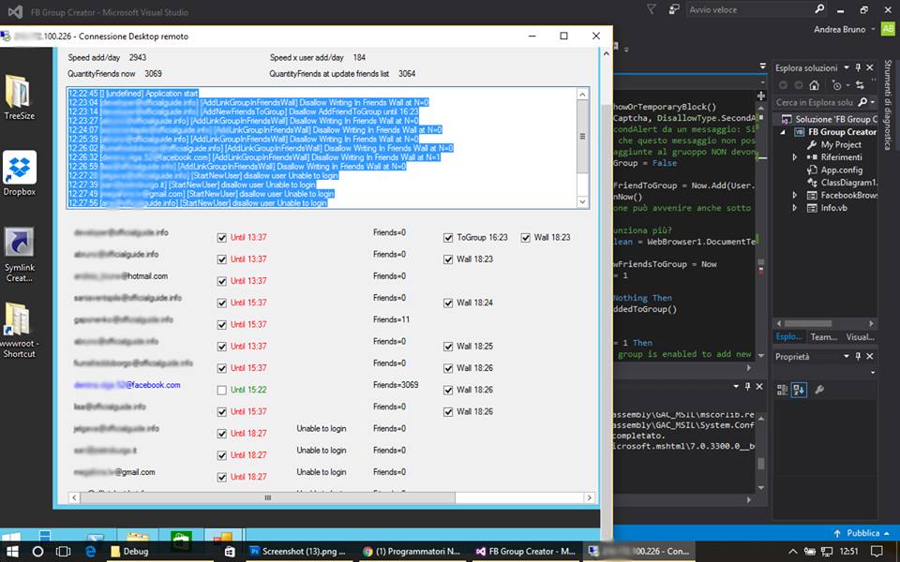Select My Project in the solution tree

(841, 144)
